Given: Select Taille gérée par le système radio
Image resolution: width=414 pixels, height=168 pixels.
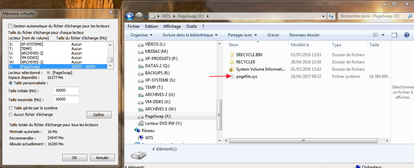Looking at the screenshot, I should point(10,108).
